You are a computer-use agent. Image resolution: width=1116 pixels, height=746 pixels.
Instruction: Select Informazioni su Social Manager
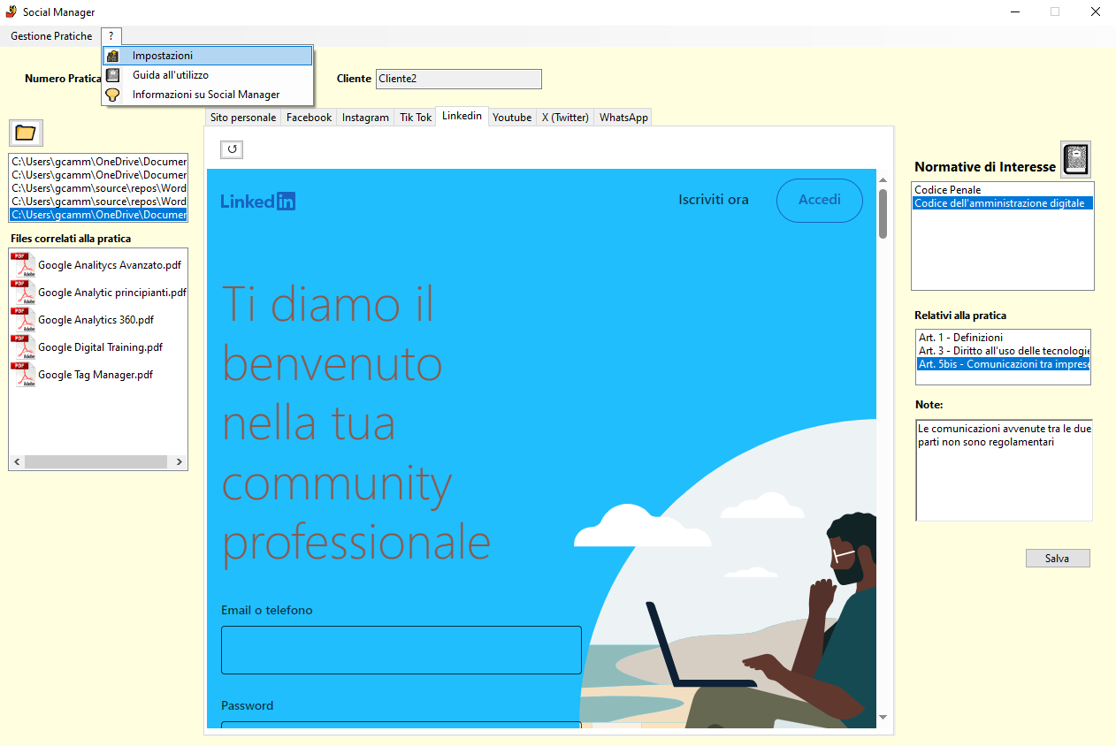(208, 95)
